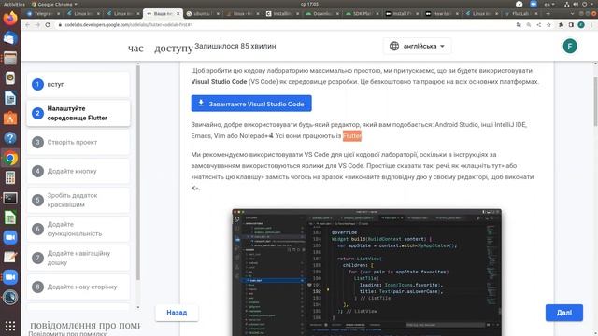Open the text editor from the dock
The height and width of the screenshot is (336, 598).
click(x=10, y=258)
